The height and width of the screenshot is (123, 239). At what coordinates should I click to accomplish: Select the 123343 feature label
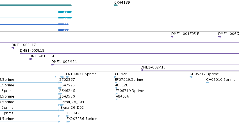coord(73,113)
